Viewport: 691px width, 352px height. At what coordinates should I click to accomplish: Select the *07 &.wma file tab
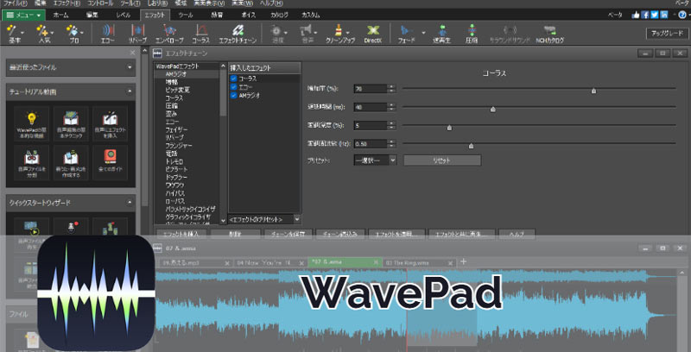[x=345, y=262]
